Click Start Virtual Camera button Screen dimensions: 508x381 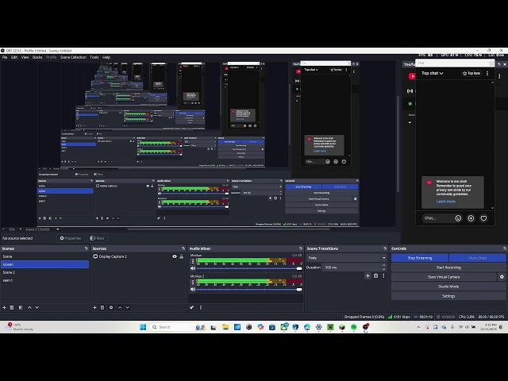coord(444,277)
